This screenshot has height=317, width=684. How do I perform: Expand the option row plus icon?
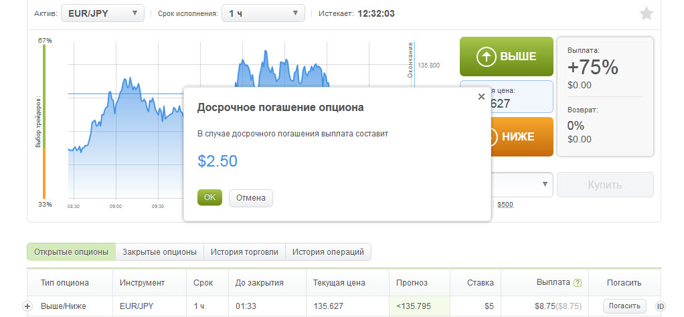tap(27, 306)
